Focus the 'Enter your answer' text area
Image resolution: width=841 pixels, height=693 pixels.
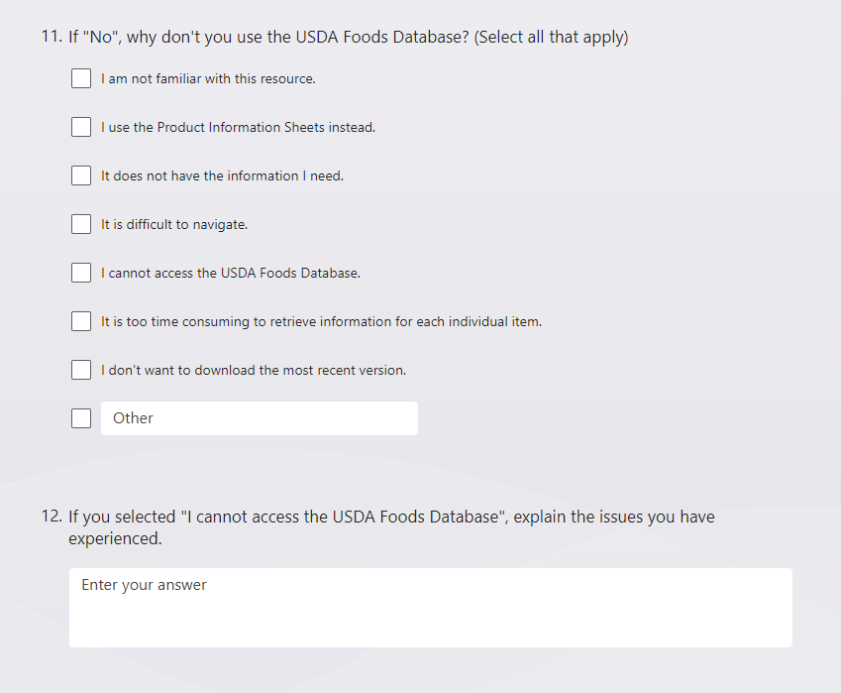pos(430,607)
